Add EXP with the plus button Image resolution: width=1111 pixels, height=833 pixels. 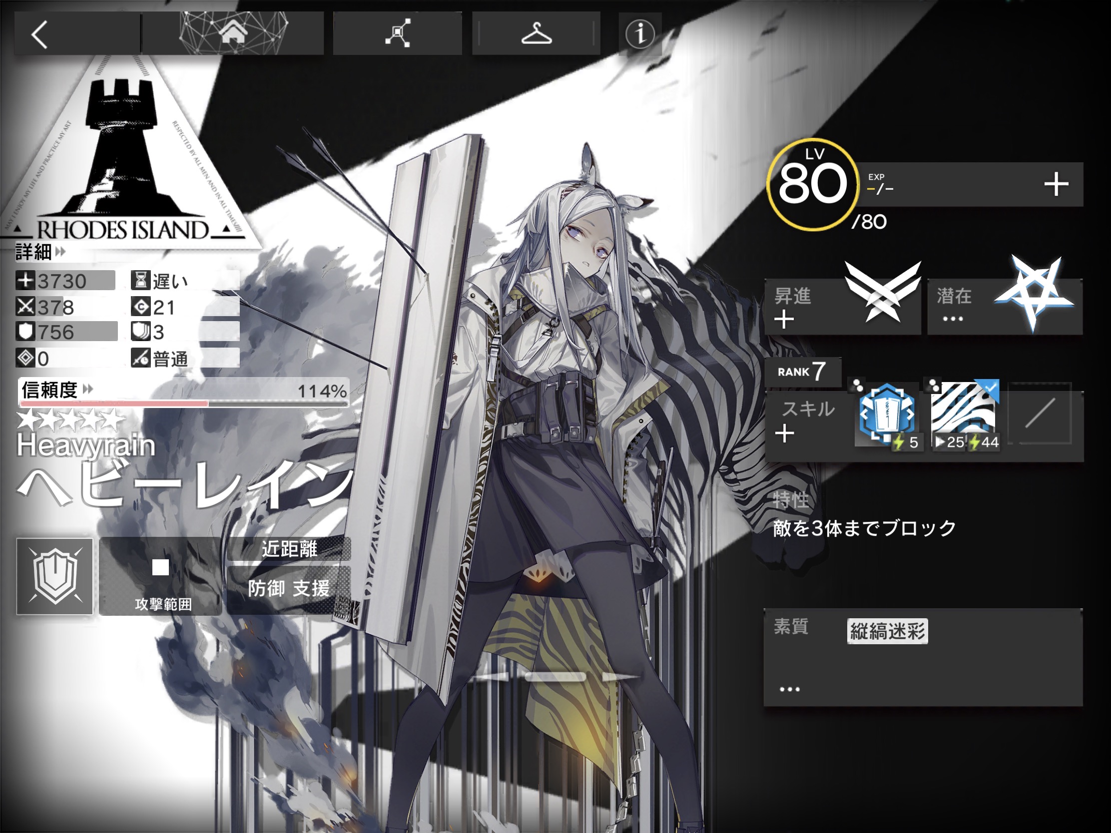[x=1056, y=184]
